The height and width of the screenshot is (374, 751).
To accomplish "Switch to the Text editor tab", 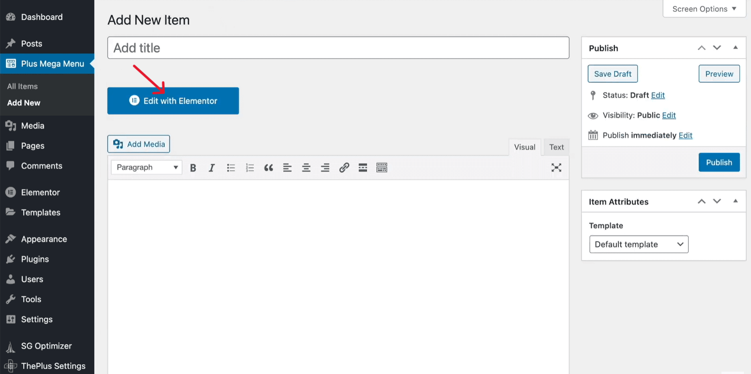I will [556, 147].
